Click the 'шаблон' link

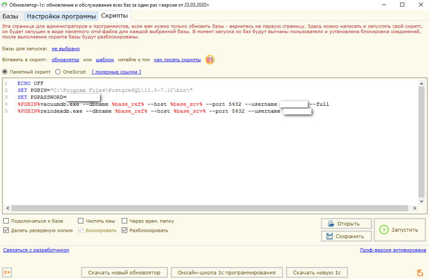point(105,59)
